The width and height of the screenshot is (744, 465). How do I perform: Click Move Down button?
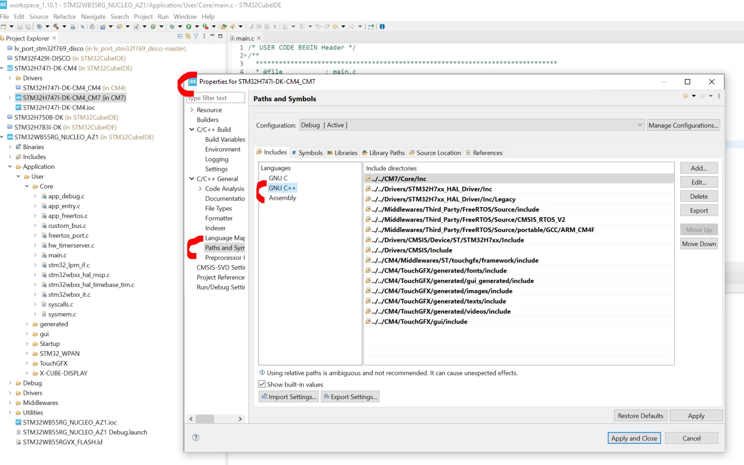click(699, 244)
